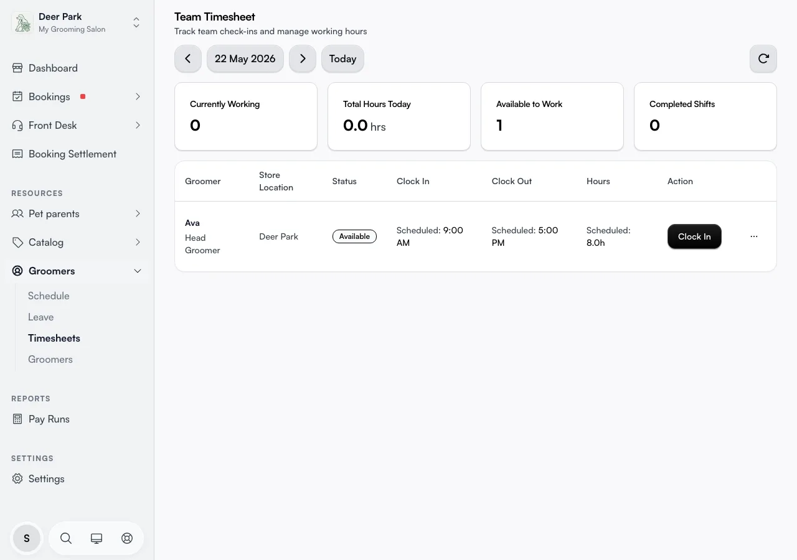Open Settings page label
797x560 pixels.
(47, 478)
